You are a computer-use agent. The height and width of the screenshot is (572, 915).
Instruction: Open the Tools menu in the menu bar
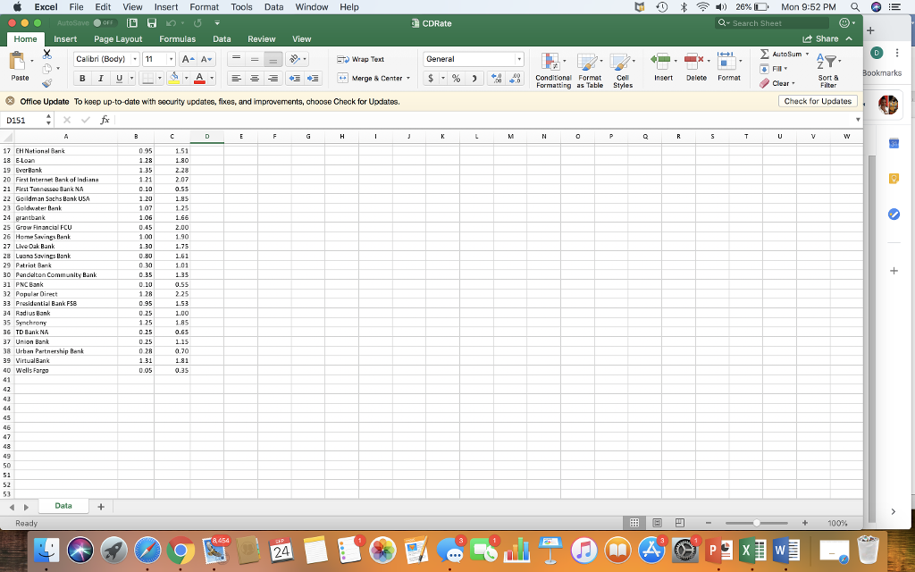[x=241, y=7]
